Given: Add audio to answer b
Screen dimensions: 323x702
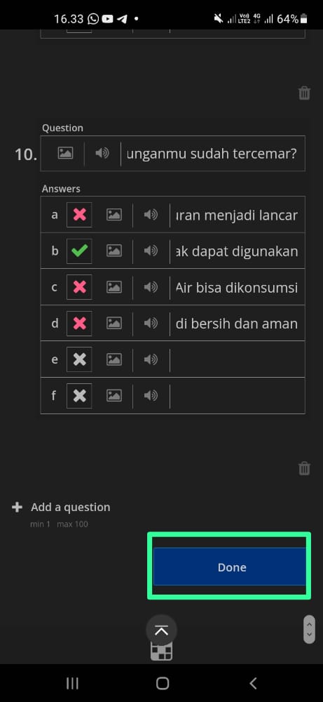Looking at the screenshot, I should coord(151,251).
